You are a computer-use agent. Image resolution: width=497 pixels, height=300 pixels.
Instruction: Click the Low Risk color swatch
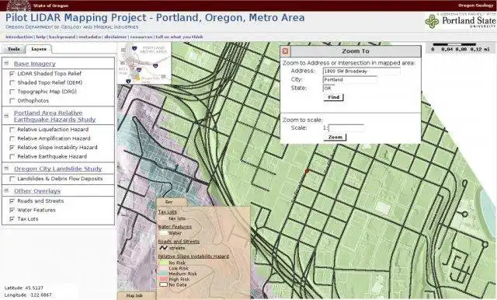tap(163, 268)
